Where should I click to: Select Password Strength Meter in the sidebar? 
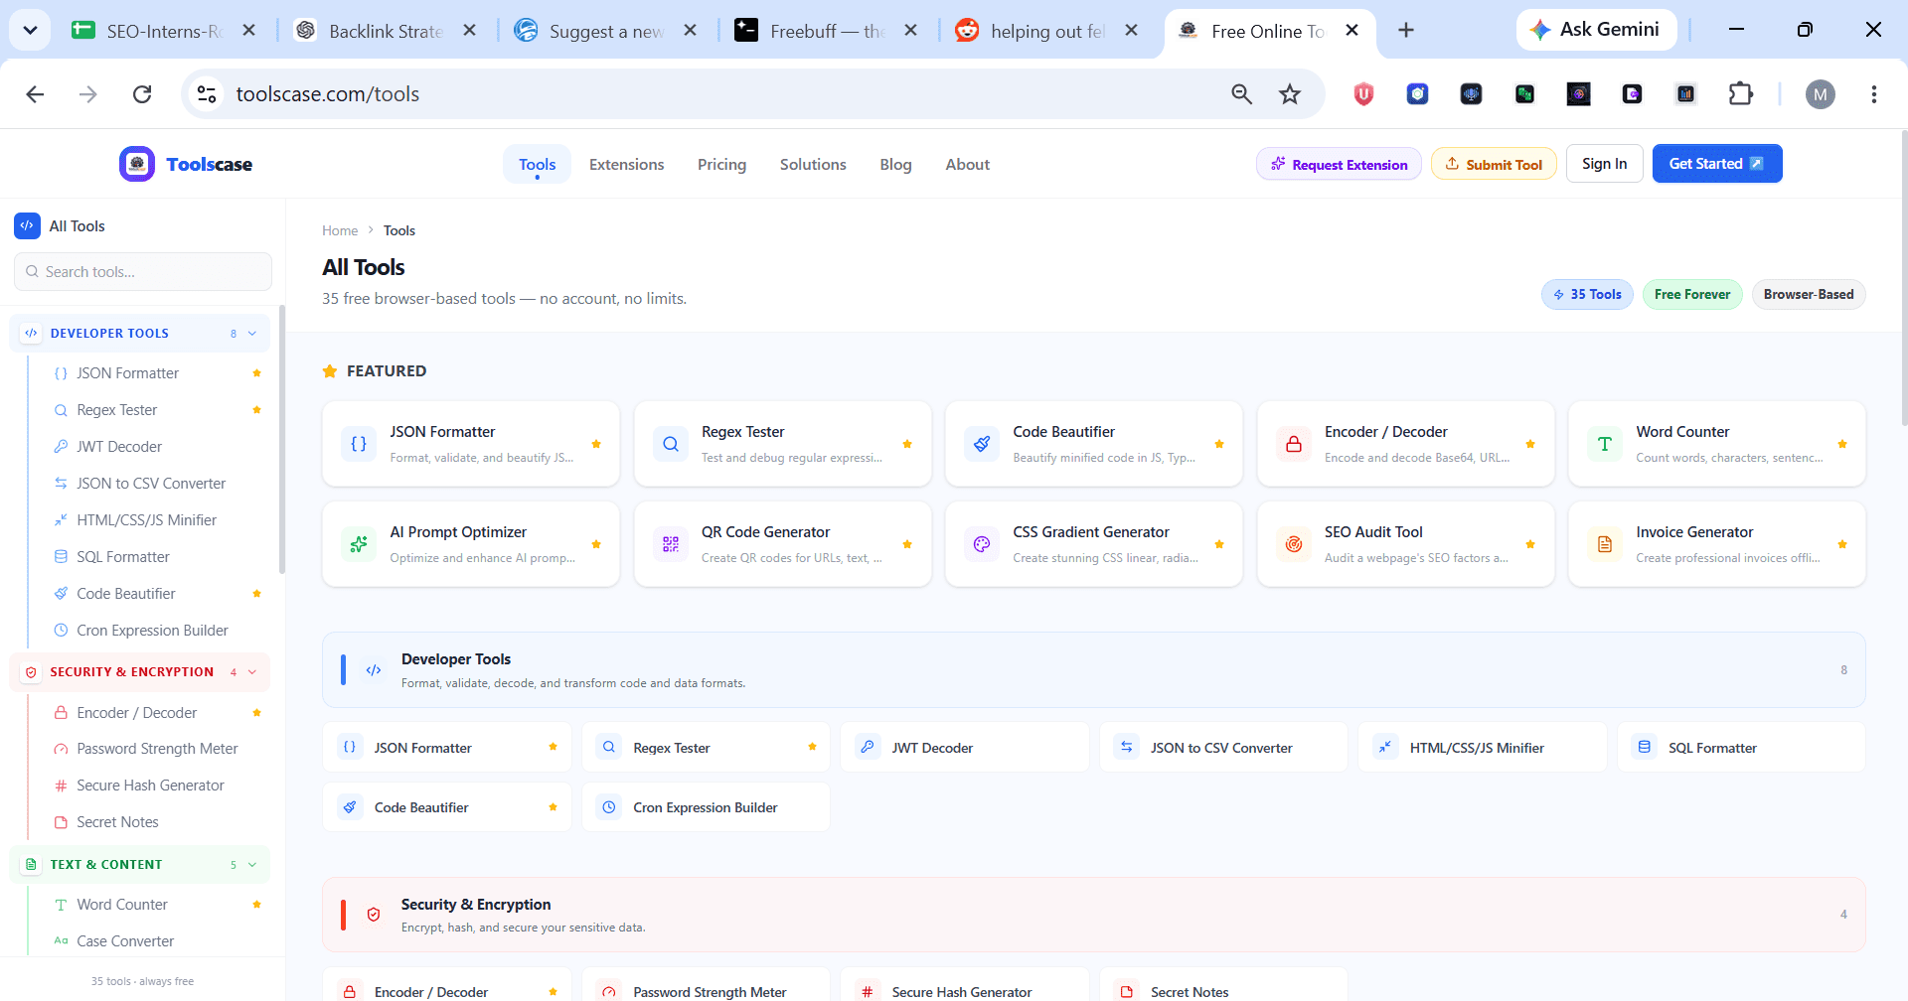[157, 749]
